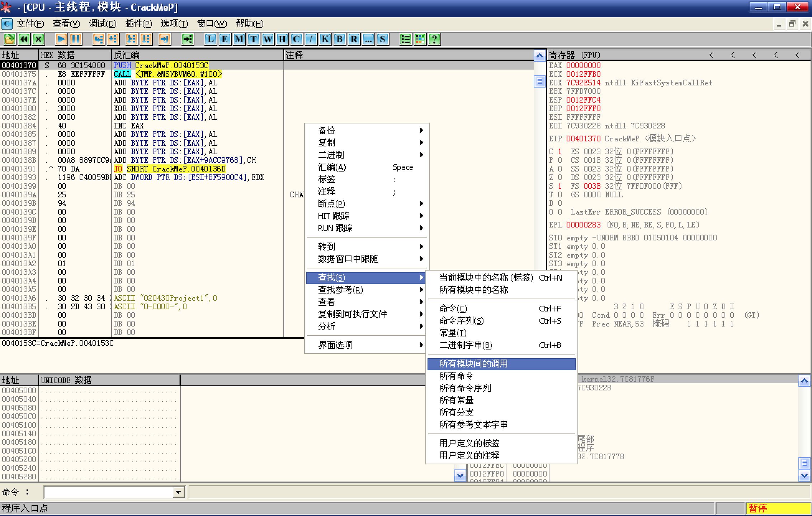Click the Help question mark toolbar icon
Viewport: 812px width, 516px height.
pyautogui.click(x=434, y=39)
